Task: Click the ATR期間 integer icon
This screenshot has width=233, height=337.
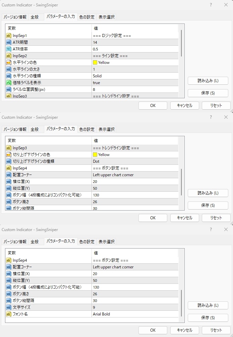Action: tap(9, 42)
